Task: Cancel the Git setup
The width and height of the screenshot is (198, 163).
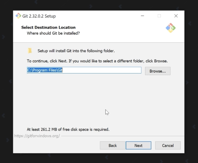Action: (x=168, y=146)
